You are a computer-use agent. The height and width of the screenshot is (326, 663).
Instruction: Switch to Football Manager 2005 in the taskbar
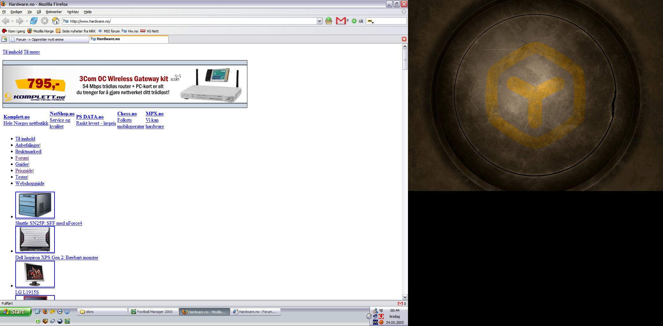(153, 312)
